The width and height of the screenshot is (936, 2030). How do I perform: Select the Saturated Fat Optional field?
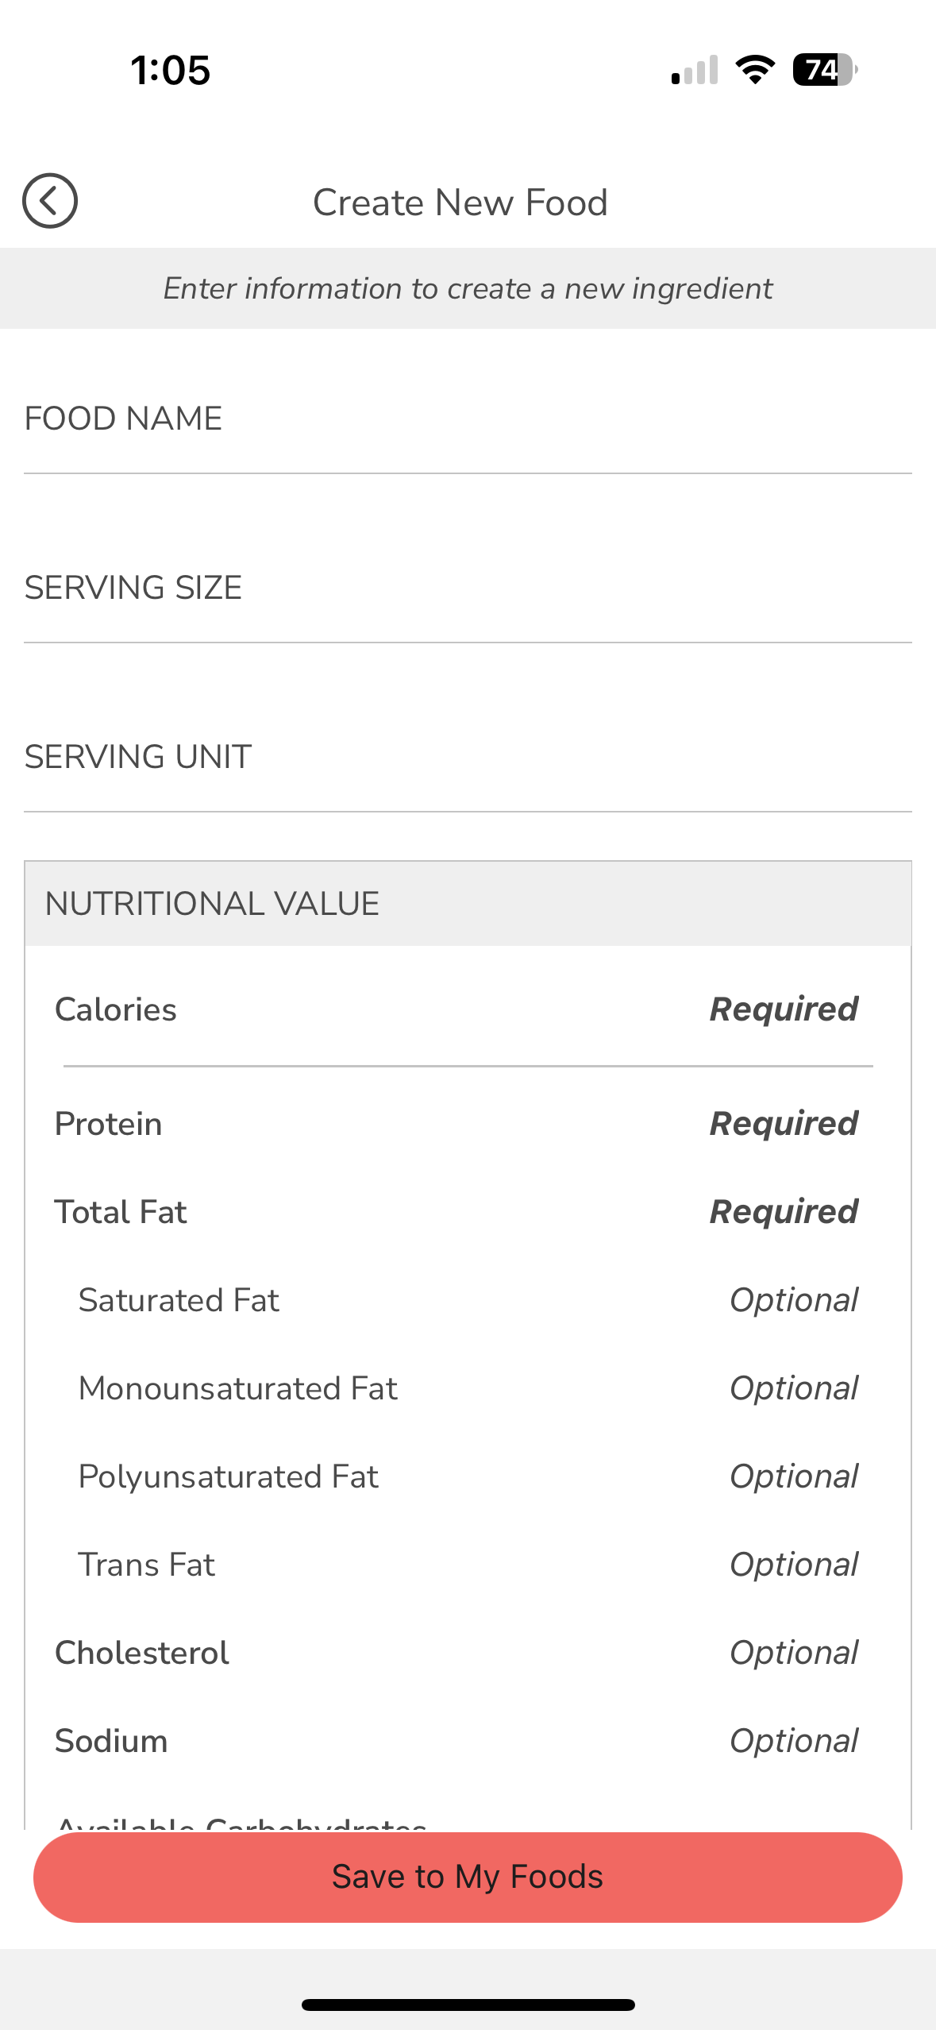[x=792, y=1300]
